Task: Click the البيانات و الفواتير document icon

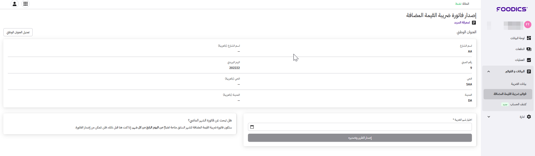Action: click(x=529, y=71)
